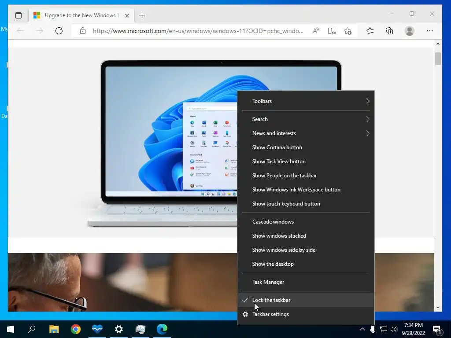The height and width of the screenshot is (338, 451).
Task: Click the scrollbar up arrow
Action: coord(438,44)
